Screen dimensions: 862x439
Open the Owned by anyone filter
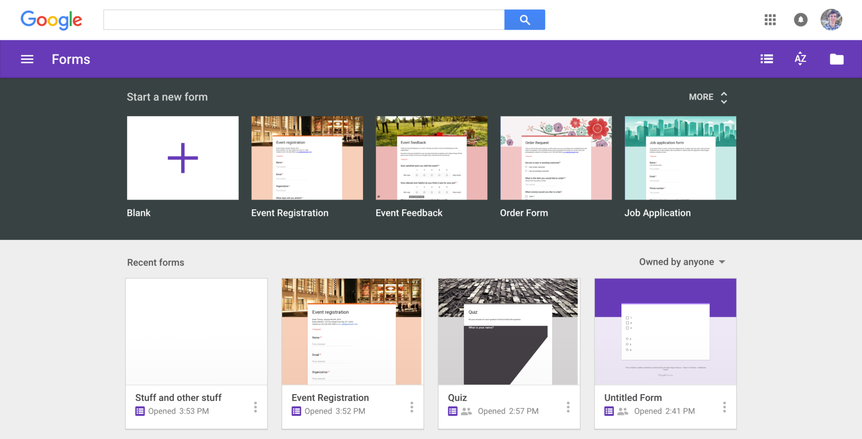click(682, 262)
